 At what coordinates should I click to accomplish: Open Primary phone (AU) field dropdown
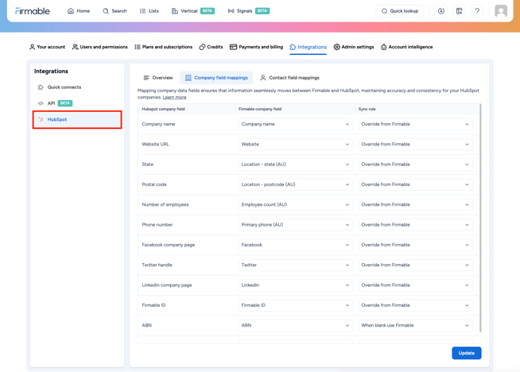point(295,225)
